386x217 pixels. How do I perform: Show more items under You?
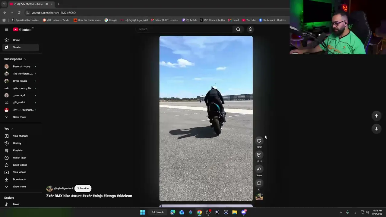[21, 187]
